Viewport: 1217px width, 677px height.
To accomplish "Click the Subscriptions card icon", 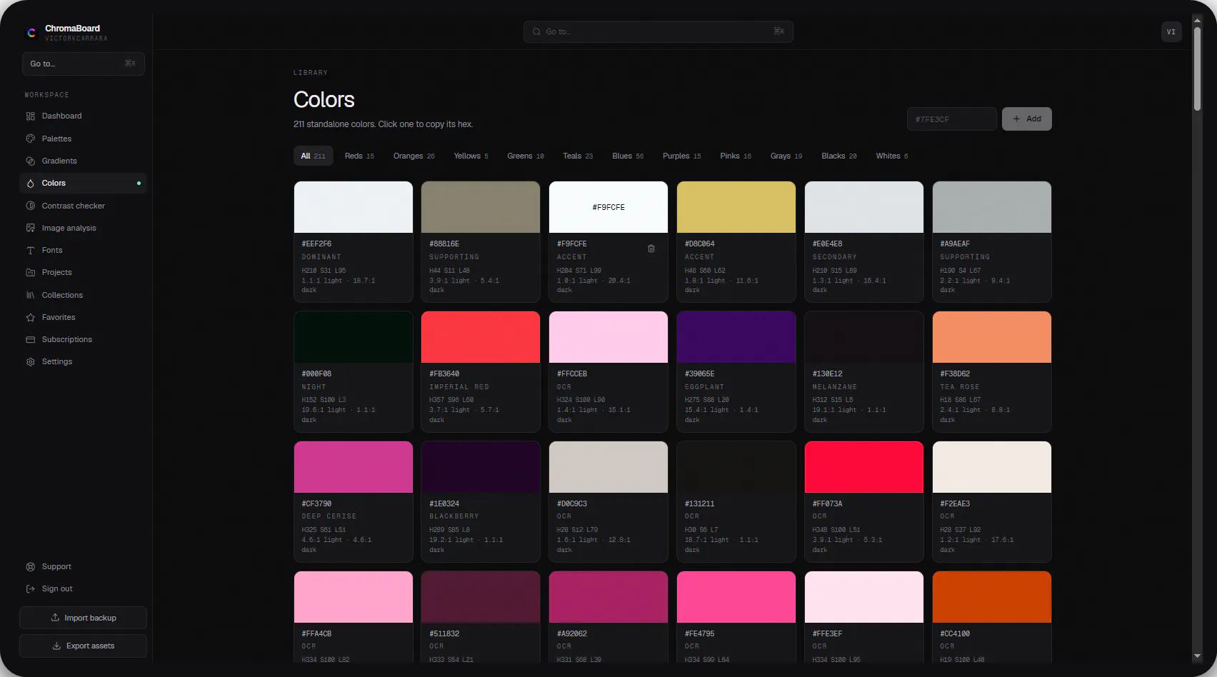I will (30, 340).
